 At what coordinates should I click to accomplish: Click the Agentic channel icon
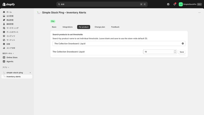tap(4, 61)
